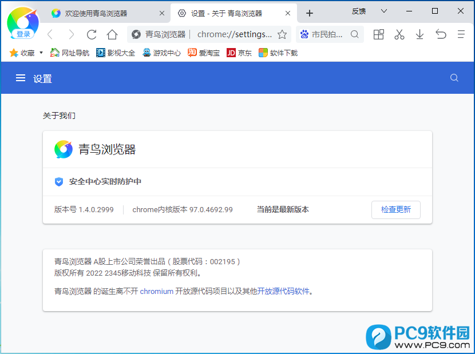Click the reload page icon
This screenshot has width=475, height=354.
tap(92, 34)
